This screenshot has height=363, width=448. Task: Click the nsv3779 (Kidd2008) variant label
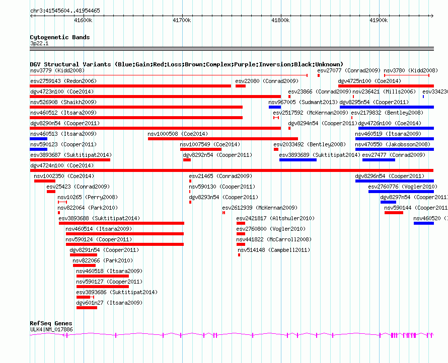[57, 70]
